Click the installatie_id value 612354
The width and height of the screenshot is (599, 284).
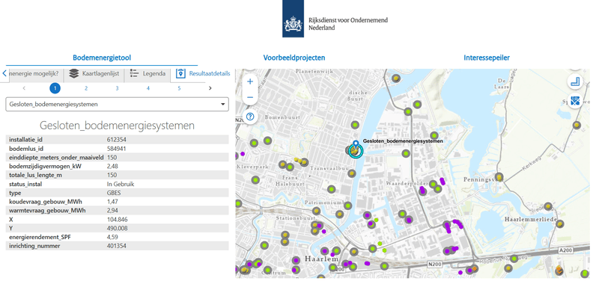(x=117, y=140)
